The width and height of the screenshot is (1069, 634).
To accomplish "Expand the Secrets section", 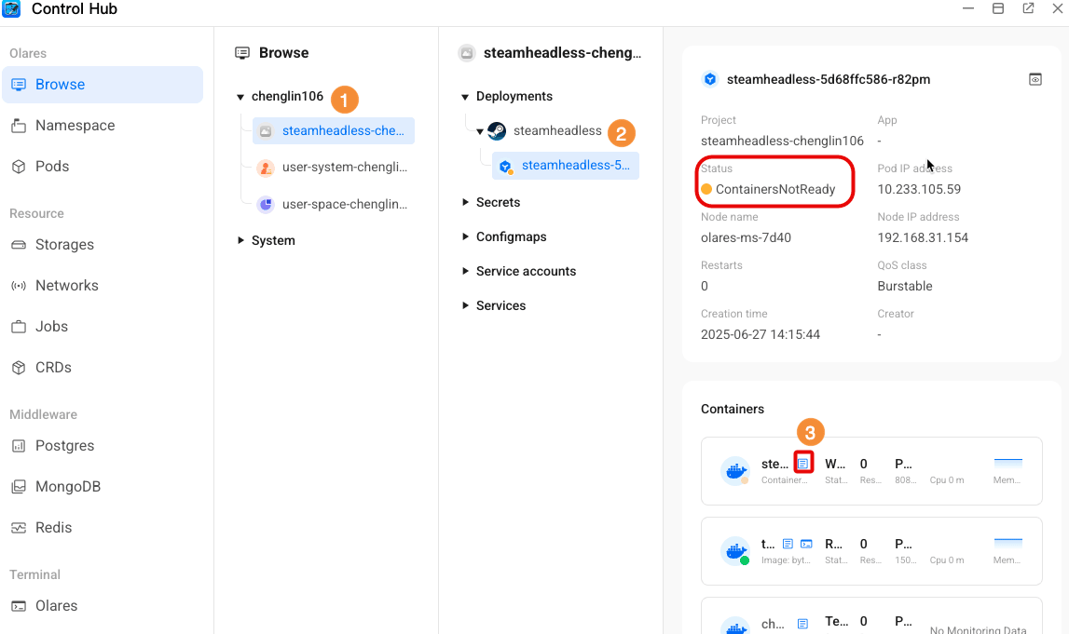I will [x=465, y=202].
